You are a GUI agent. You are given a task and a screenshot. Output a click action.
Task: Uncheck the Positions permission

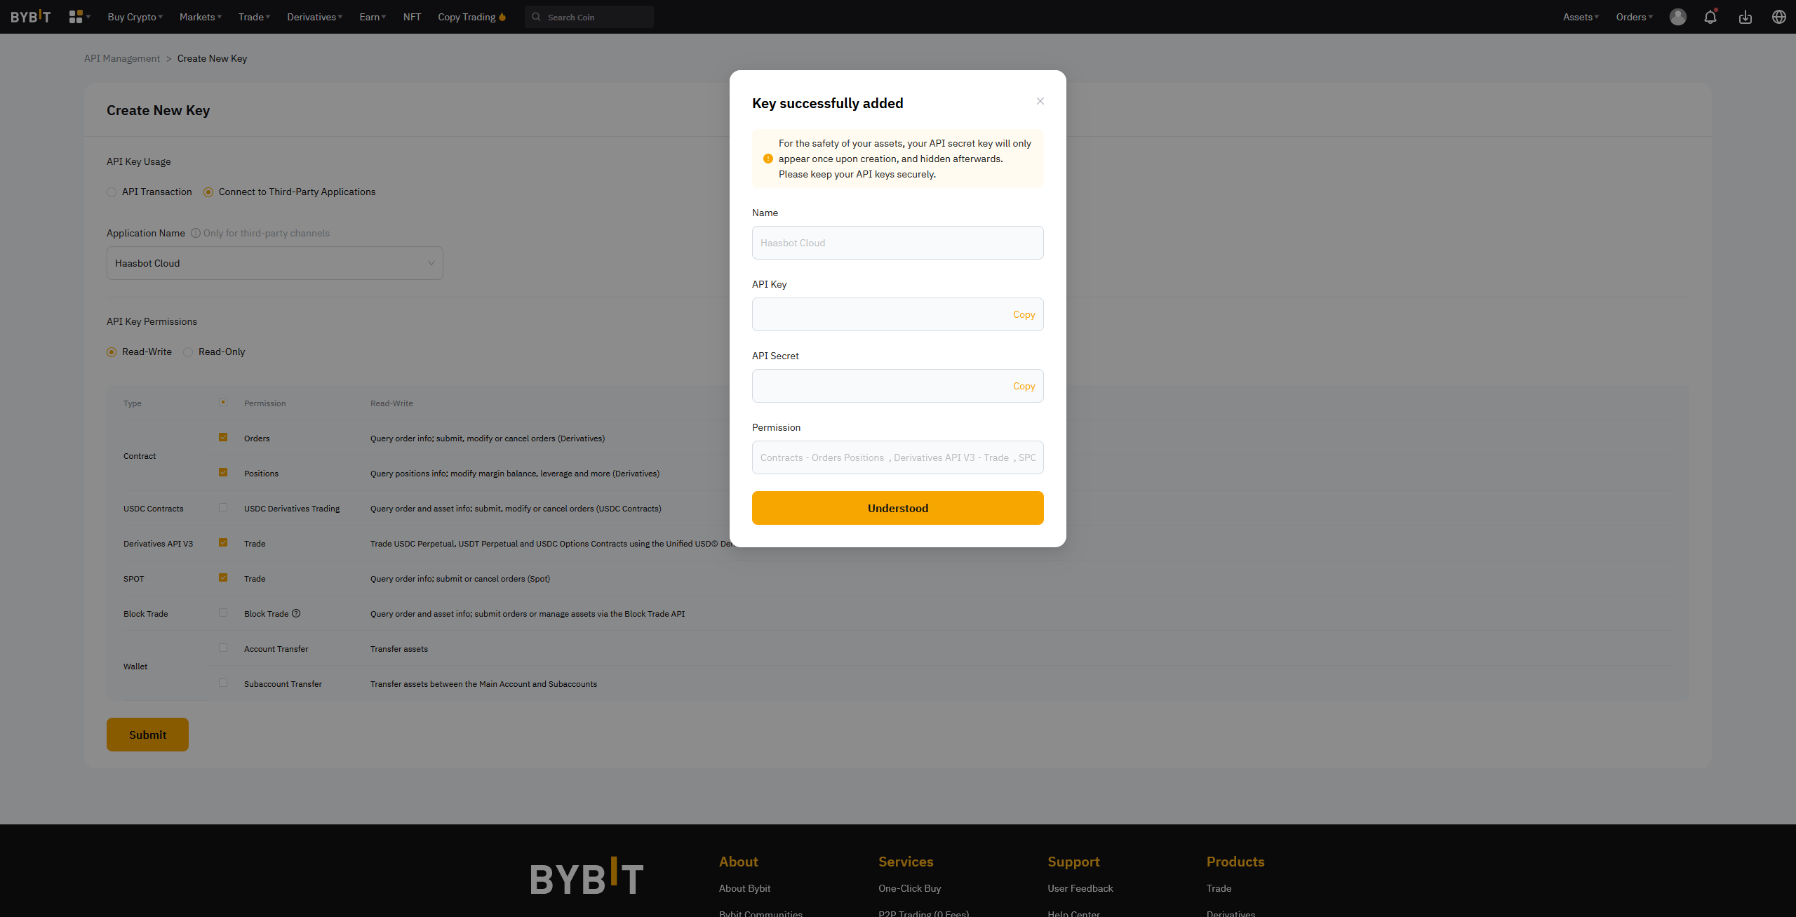(223, 472)
